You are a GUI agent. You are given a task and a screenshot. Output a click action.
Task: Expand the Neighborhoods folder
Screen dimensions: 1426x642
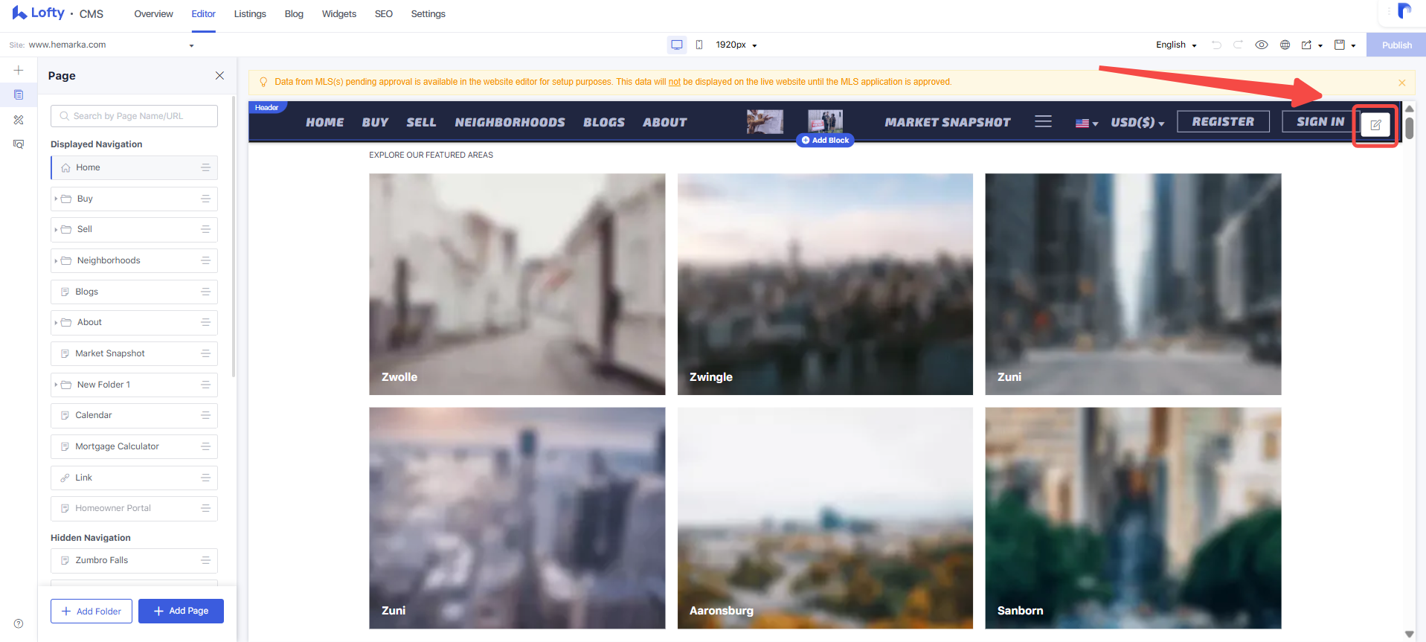[x=56, y=260]
